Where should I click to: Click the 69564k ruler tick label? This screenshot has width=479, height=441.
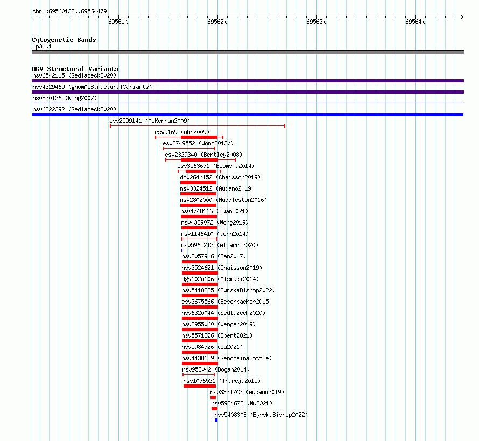[415, 22]
